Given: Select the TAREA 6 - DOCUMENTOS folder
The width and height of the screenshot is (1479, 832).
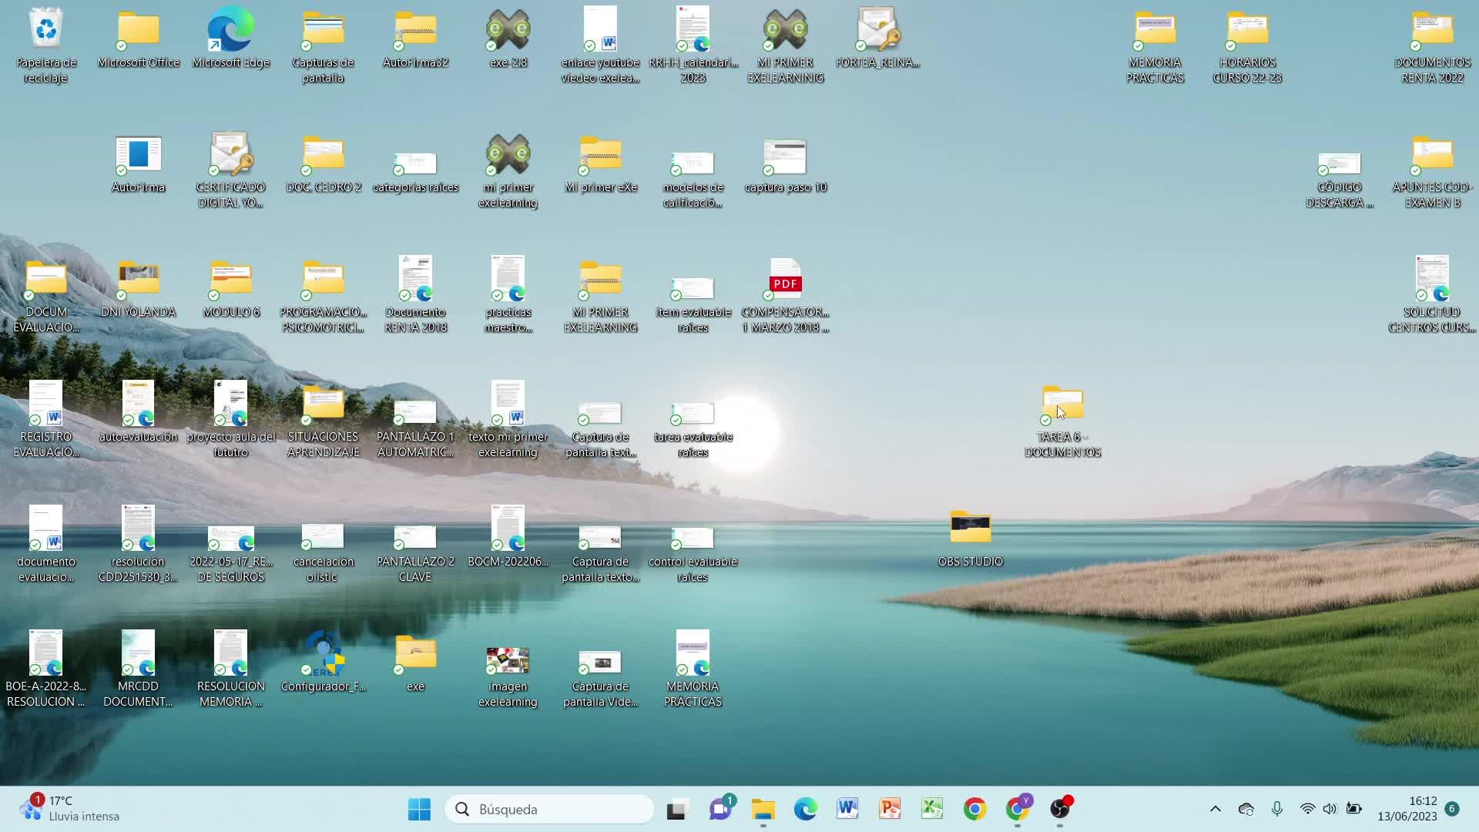Looking at the screenshot, I should point(1062,405).
